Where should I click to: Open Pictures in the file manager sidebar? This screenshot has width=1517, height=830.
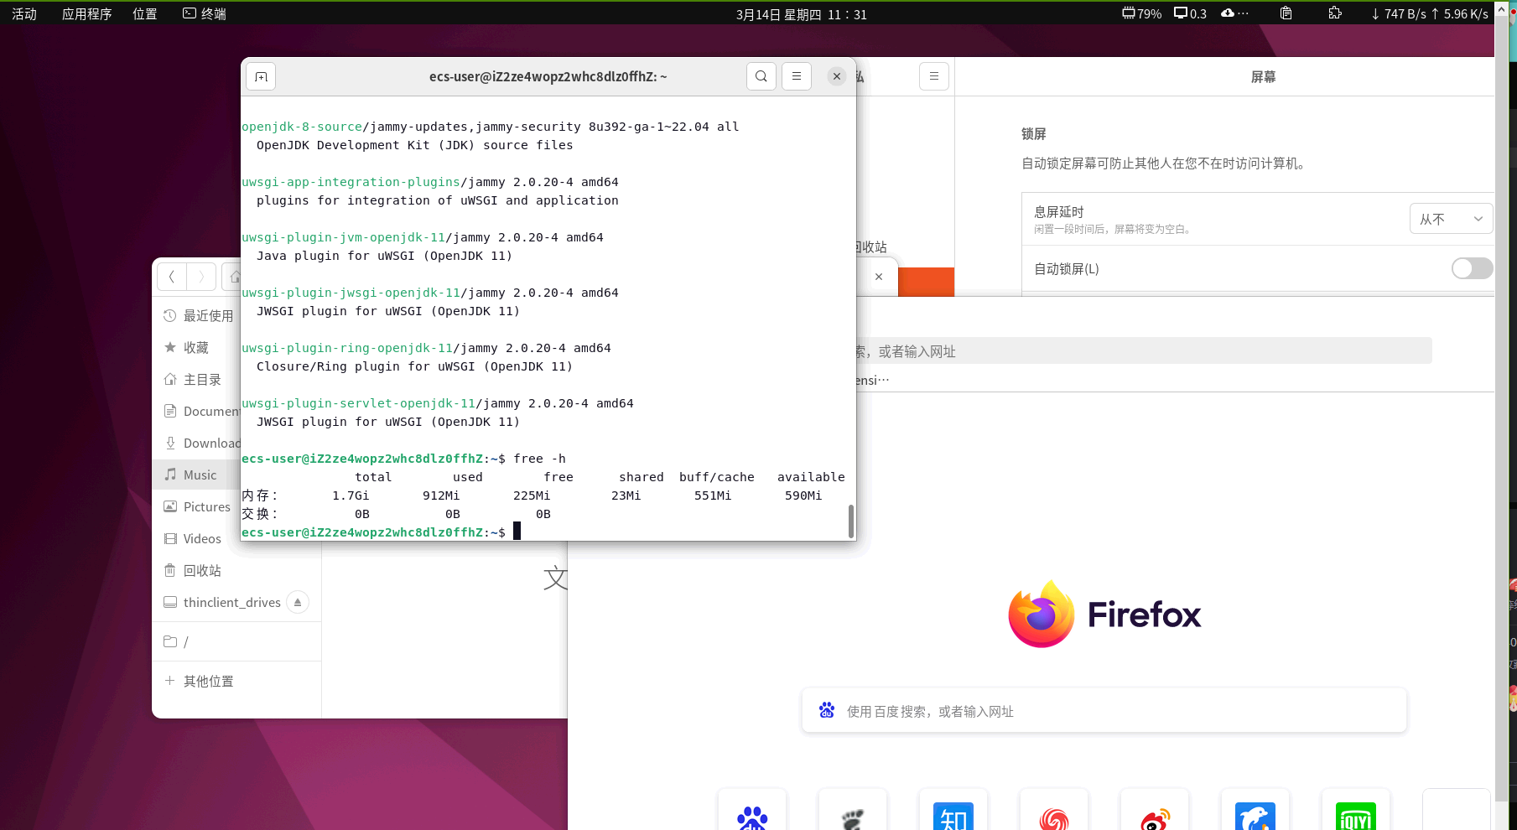point(199,506)
